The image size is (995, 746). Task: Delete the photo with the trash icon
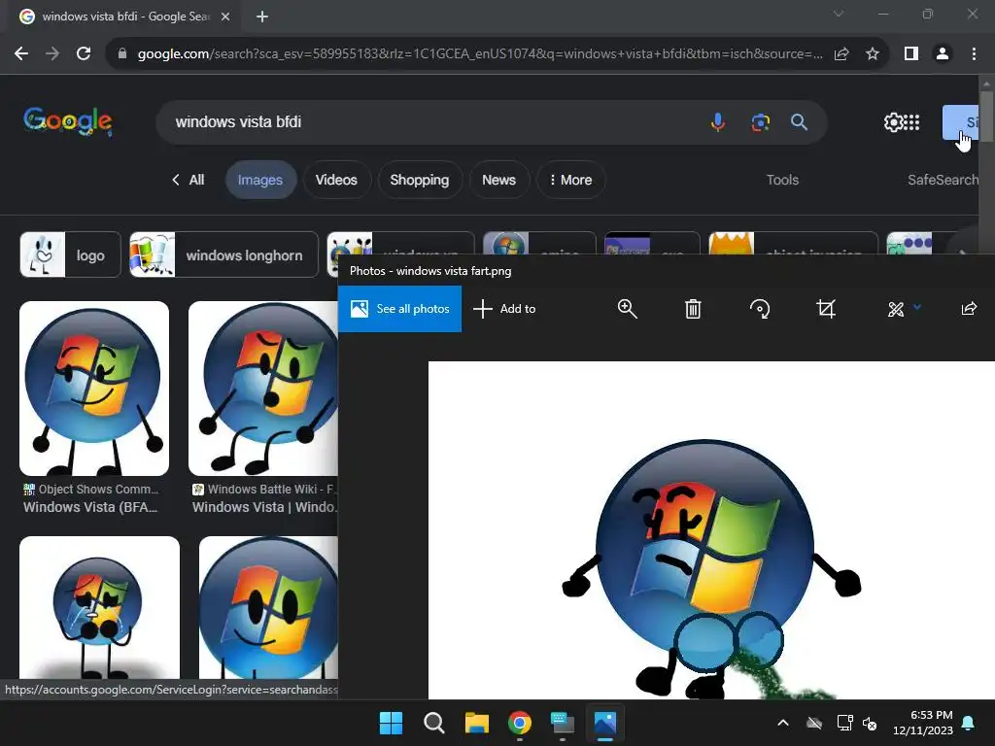coord(693,309)
